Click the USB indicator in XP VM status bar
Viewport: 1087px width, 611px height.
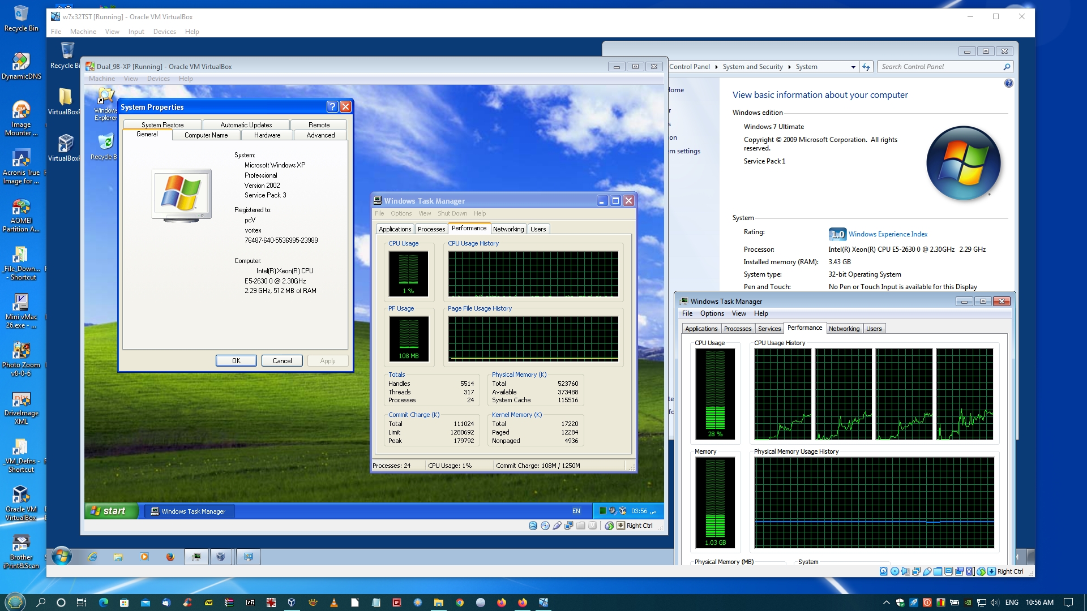pos(557,526)
